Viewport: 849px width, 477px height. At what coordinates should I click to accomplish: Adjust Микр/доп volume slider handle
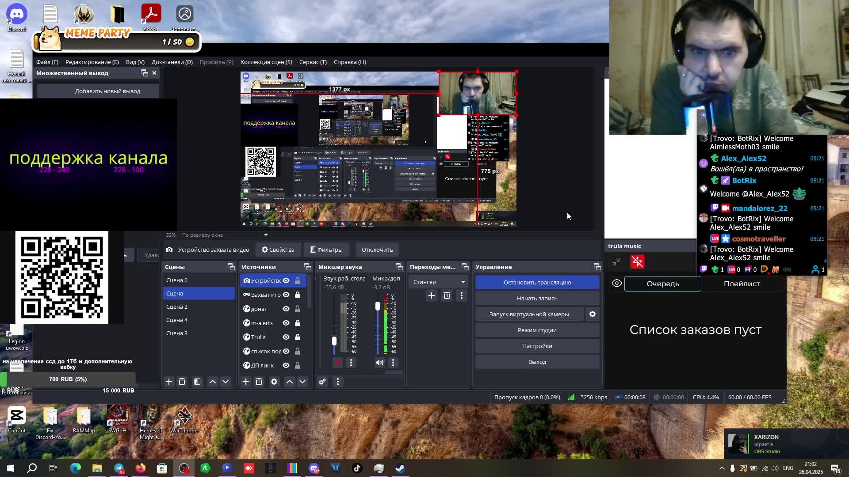377,306
